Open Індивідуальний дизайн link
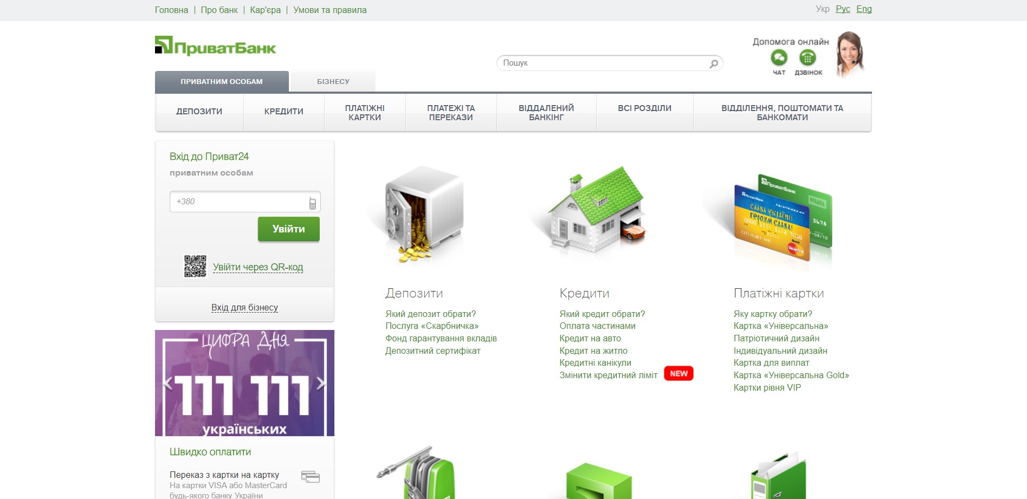This screenshot has height=499, width=1027. (780, 351)
